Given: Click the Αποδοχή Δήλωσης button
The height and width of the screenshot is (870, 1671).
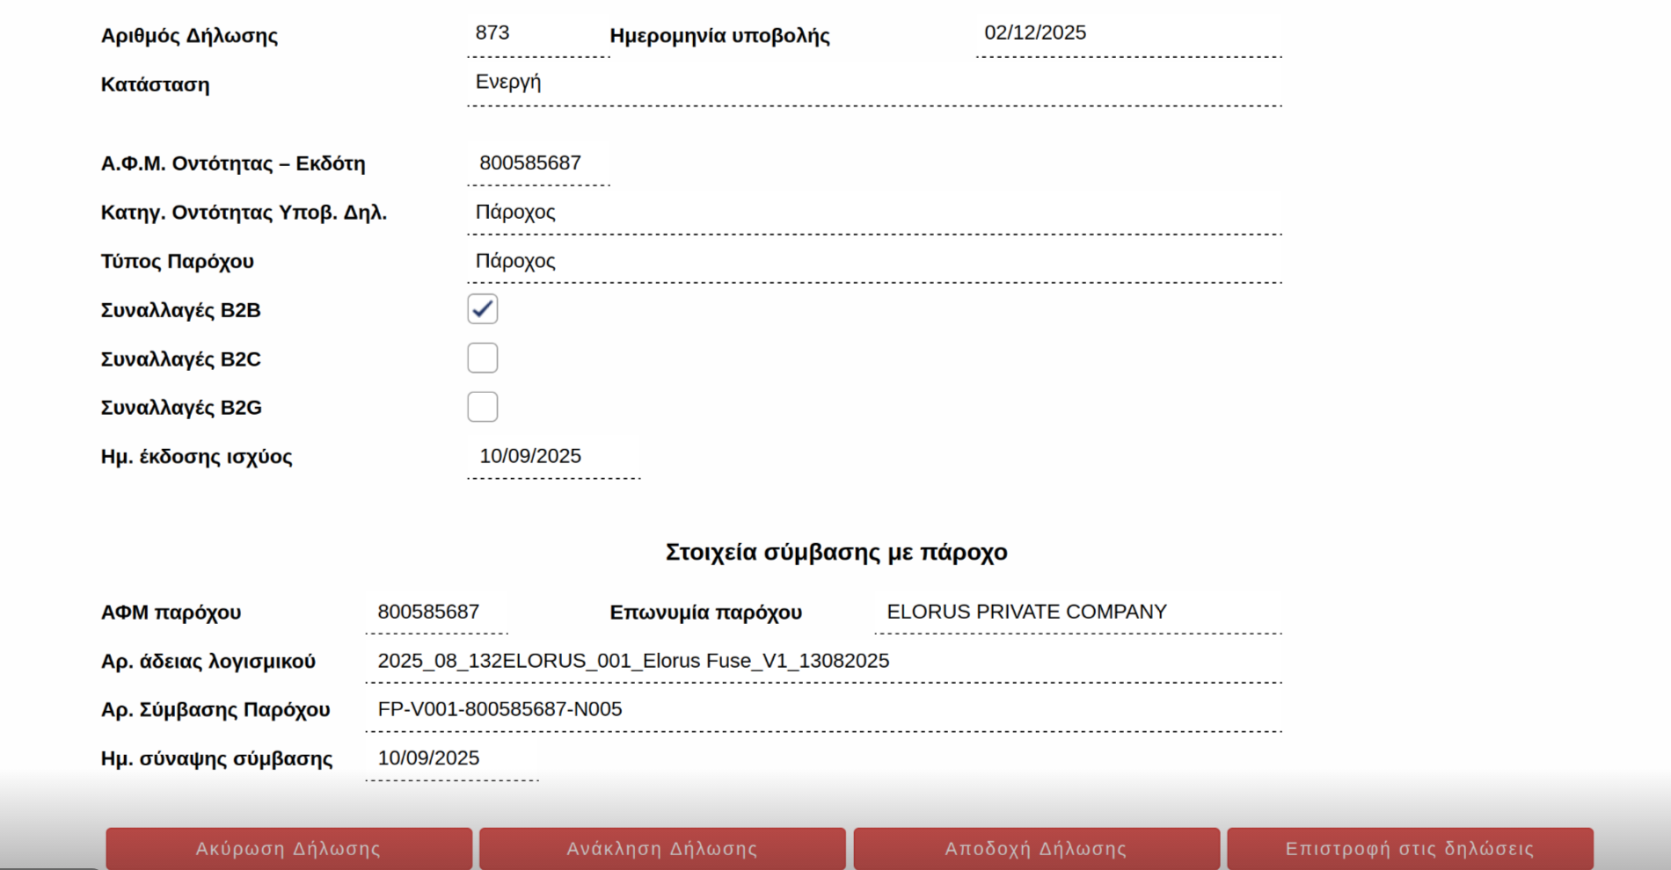Looking at the screenshot, I should point(1036,848).
